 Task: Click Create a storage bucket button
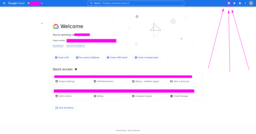pyautogui.click(x=146, y=57)
